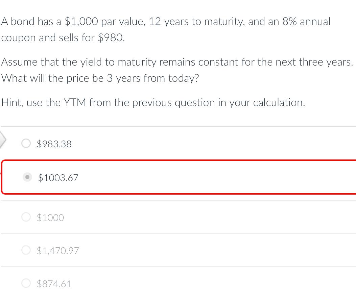Click empty space in the $1,470.97 row

tap(204, 250)
